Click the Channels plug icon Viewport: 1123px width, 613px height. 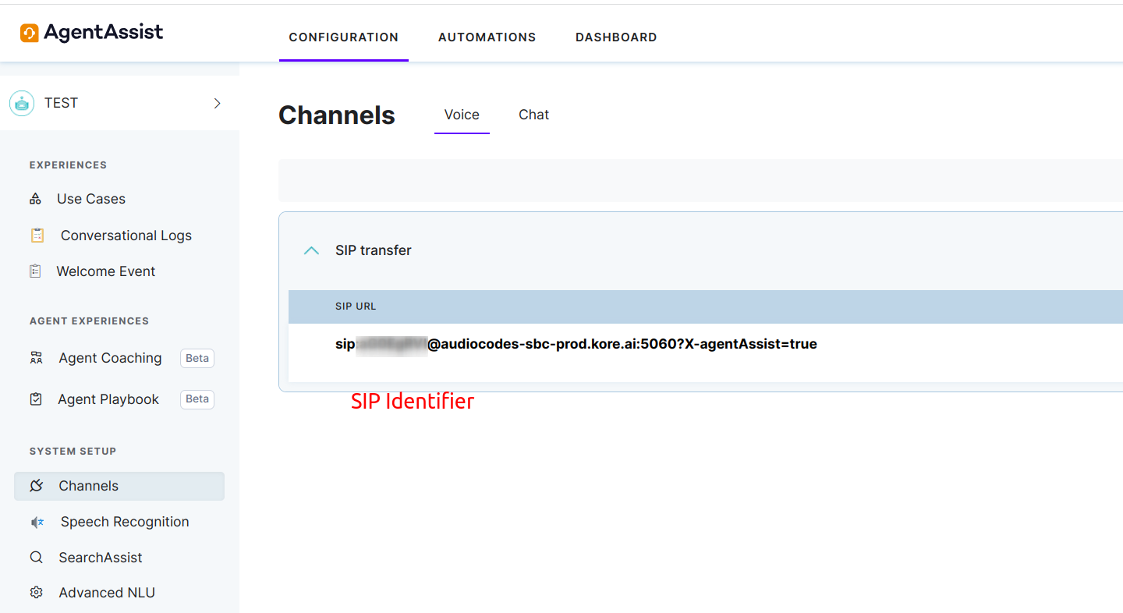click(37, 486)
